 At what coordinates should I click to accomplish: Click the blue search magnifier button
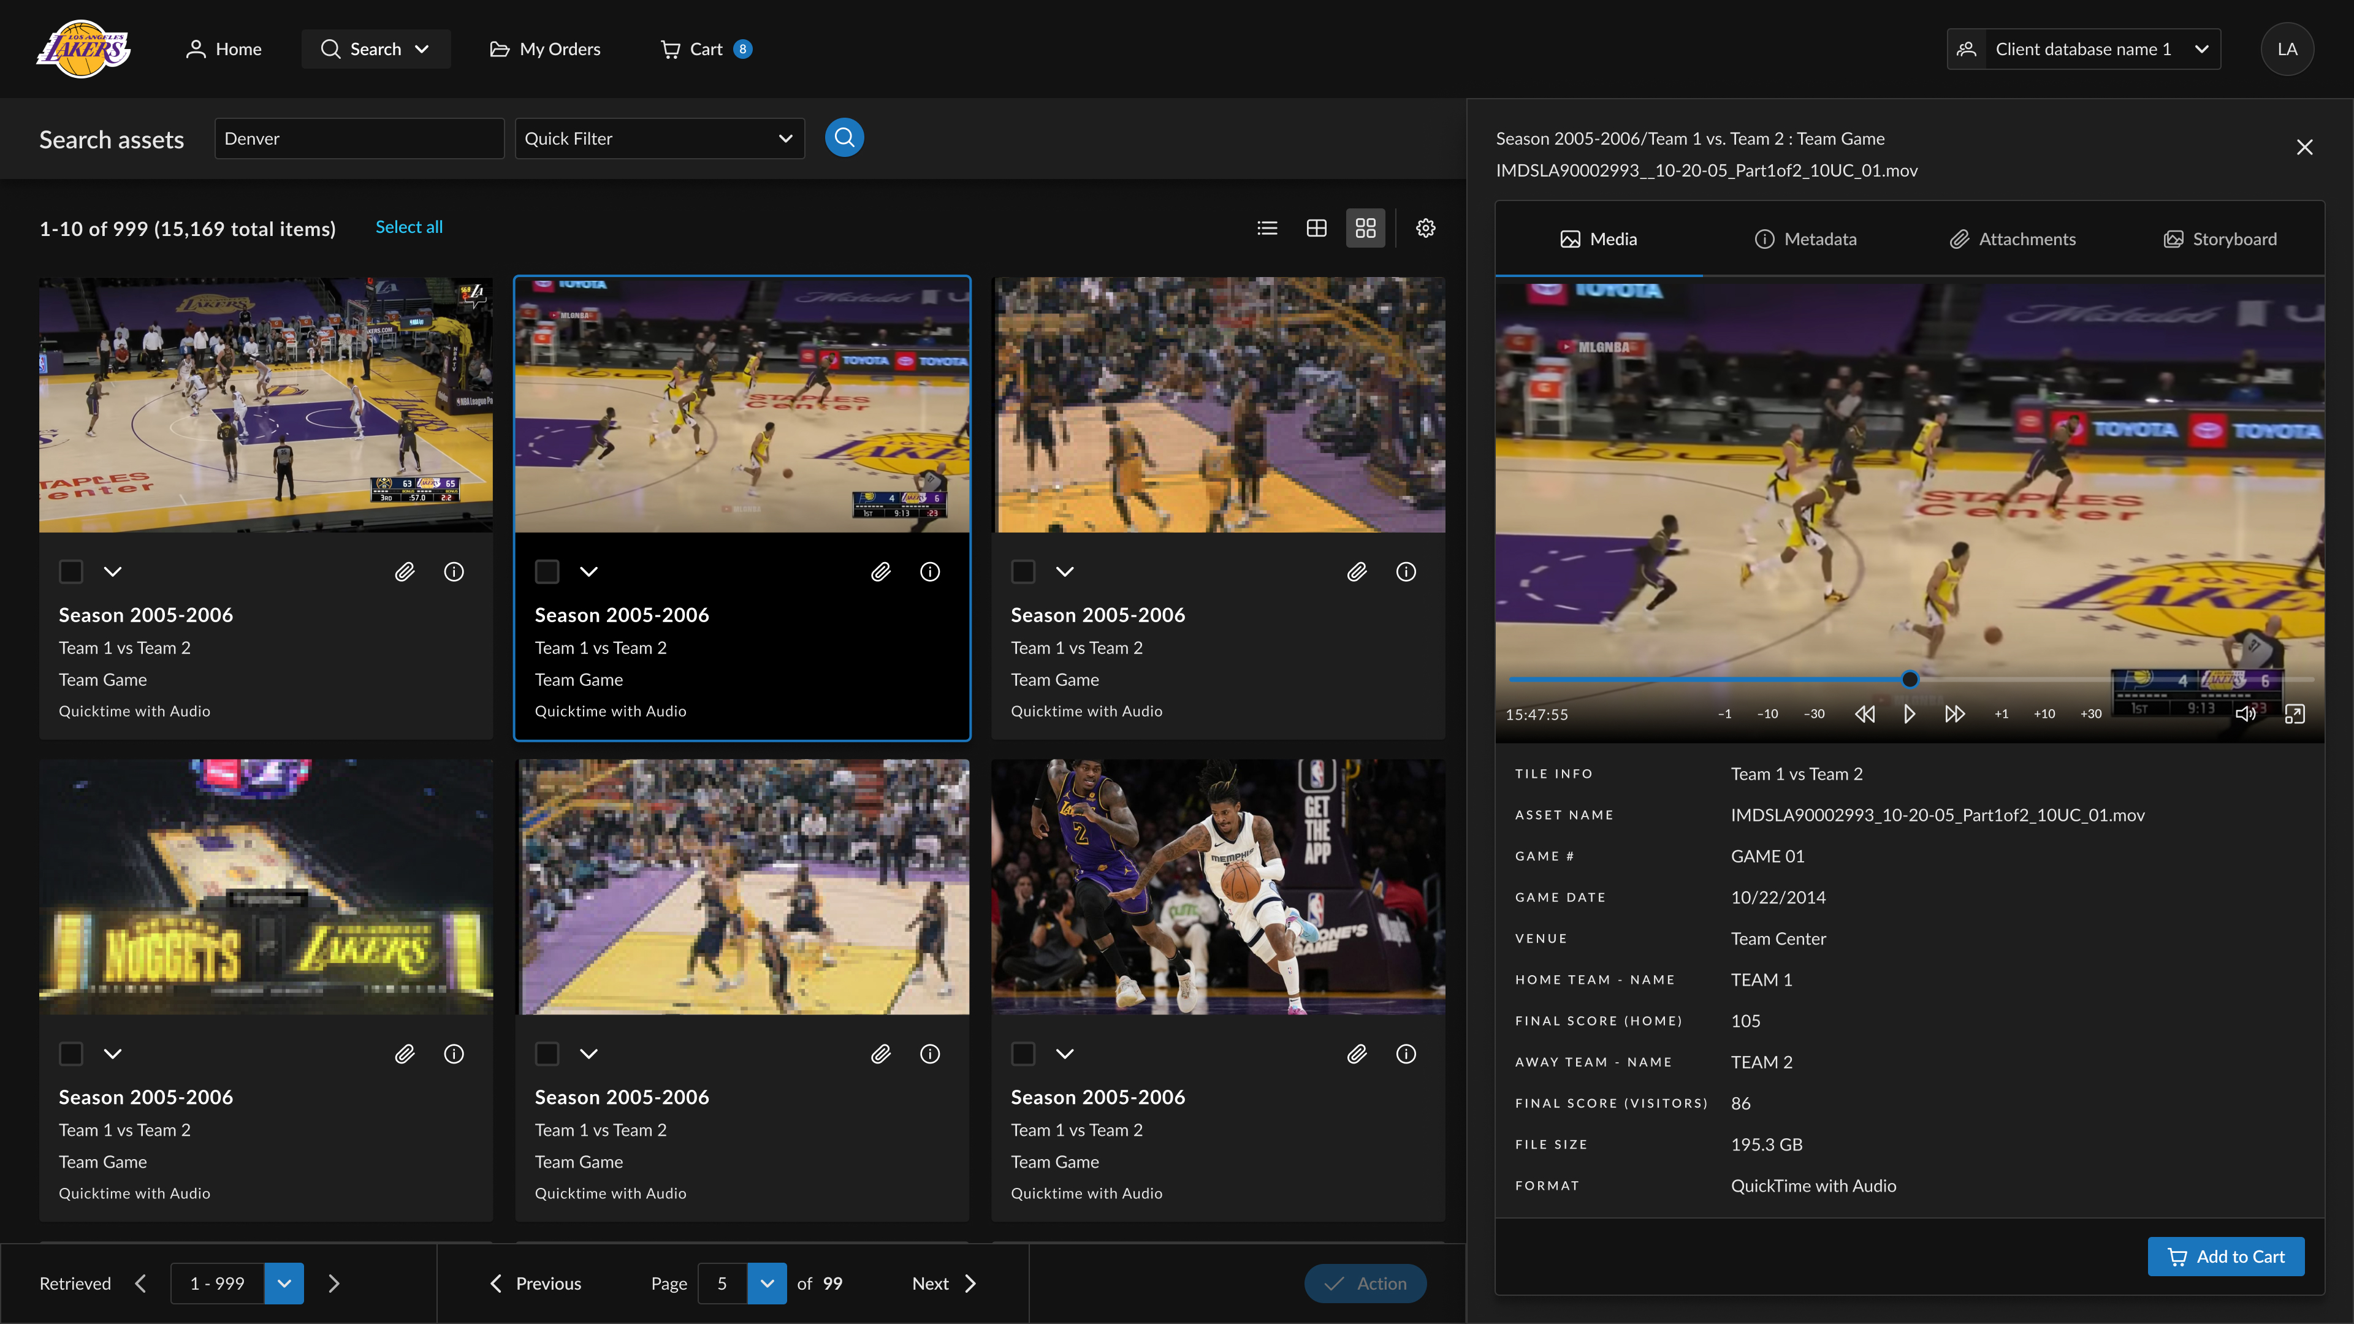(844, 138)
